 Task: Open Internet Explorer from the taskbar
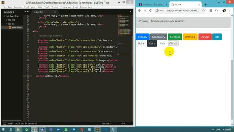[11, 129]
